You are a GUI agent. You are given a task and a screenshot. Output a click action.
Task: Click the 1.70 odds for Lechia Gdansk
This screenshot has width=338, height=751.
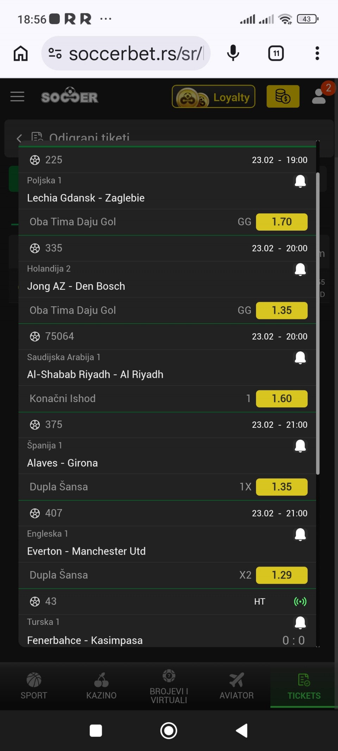[281, 222]
